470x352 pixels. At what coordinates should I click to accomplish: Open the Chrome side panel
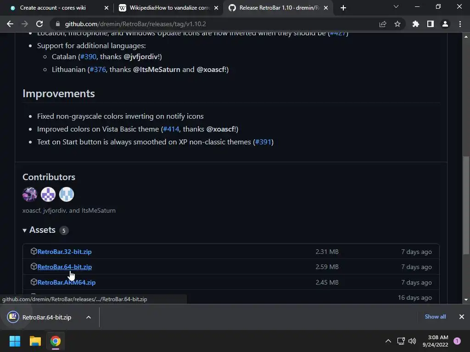[431, 24]
